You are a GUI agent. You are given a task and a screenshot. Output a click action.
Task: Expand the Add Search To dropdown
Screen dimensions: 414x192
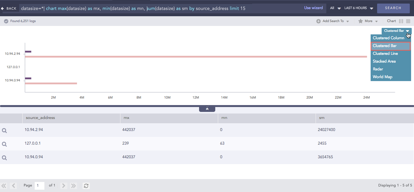(x=347, y=21)
